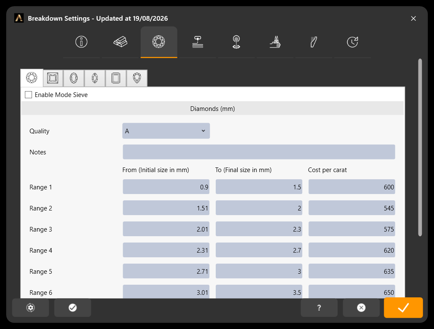Viewport: 434px width, 329px height.
Task: Select oval cut shape tab
Action: (x=74, y=78)
